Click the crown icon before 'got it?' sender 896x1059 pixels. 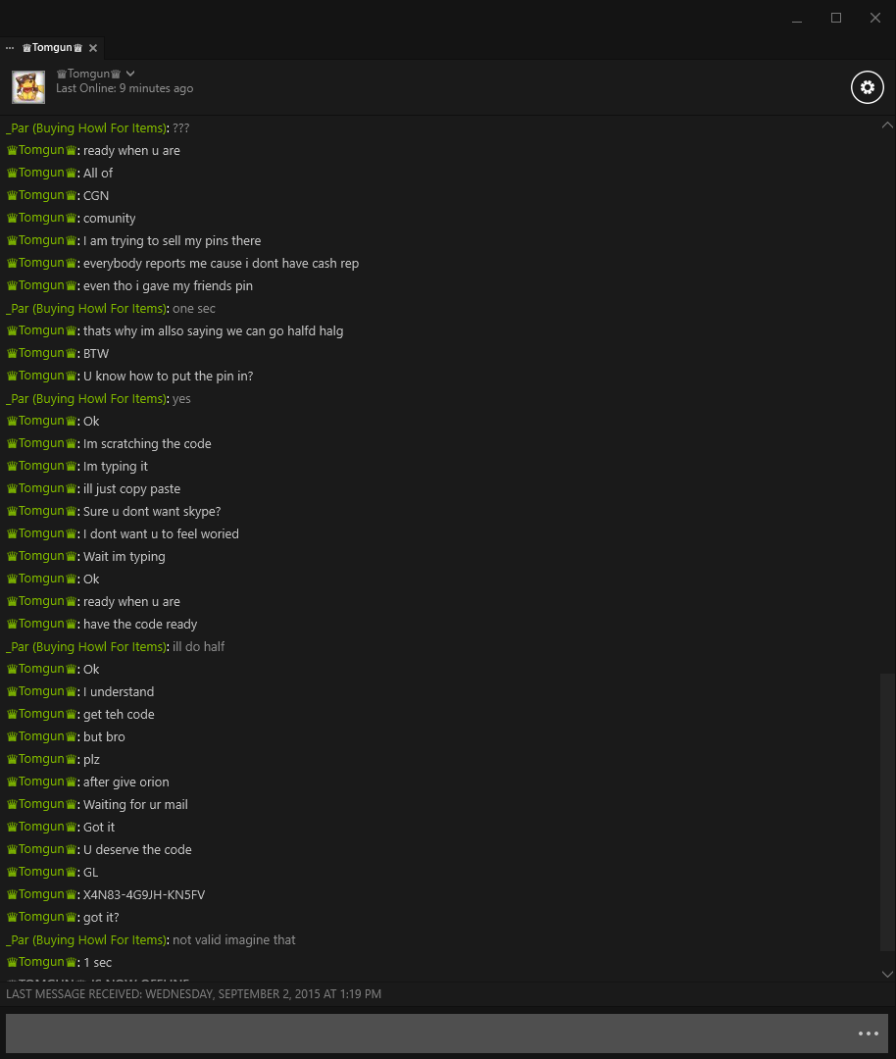(x=12, y=917)
